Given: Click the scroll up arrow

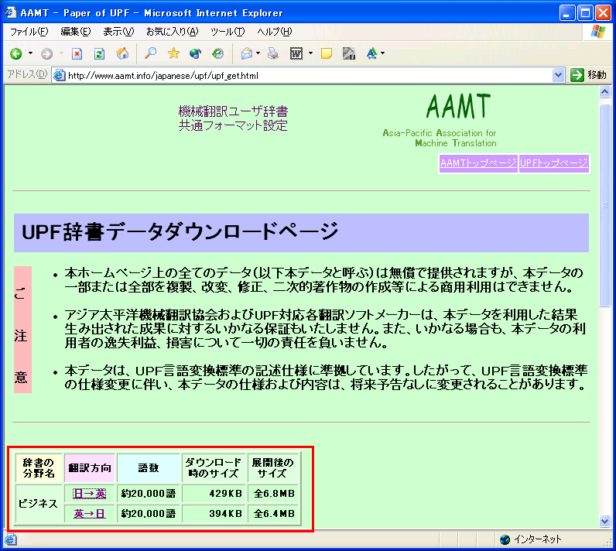Looking at the screenshot, I should [x=604, y=92].
